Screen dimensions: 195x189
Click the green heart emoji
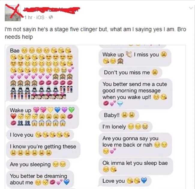[x=72, y=110]
